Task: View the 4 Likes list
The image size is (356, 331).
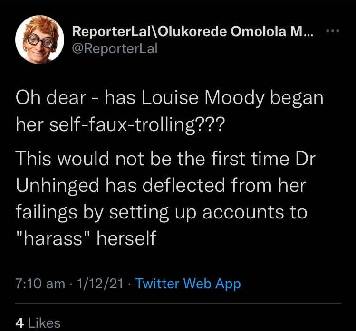Action: pyautogui.click(x=38, y=323)
